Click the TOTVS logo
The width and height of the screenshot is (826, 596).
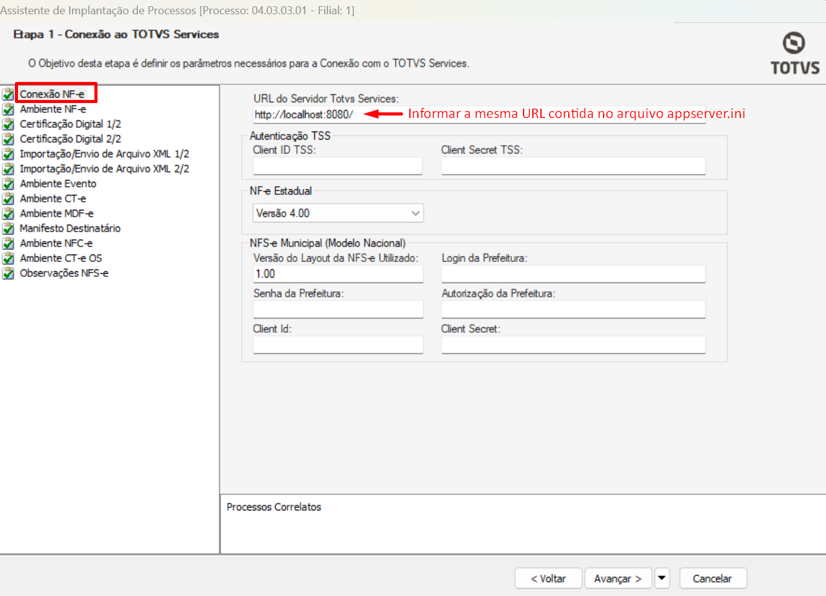794,53
